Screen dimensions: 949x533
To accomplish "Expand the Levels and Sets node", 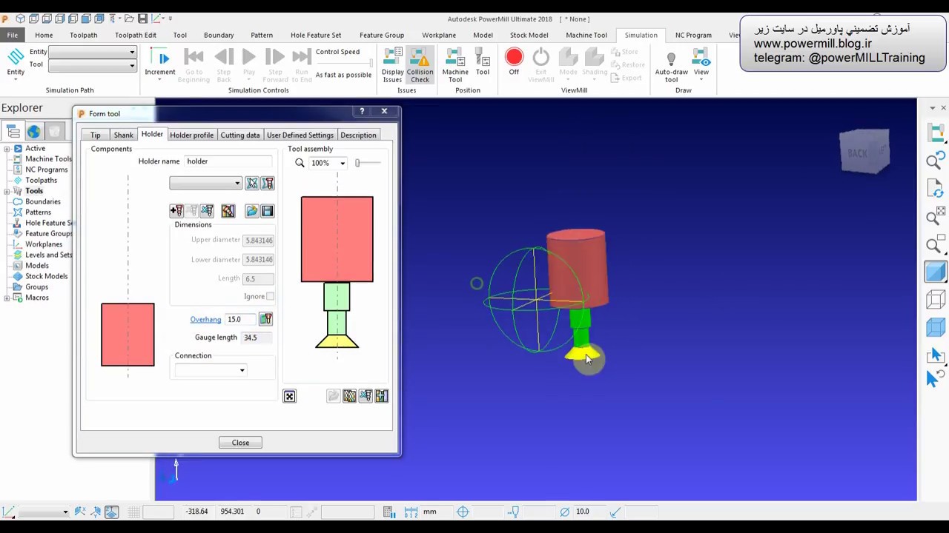I will tap(7, 255).
